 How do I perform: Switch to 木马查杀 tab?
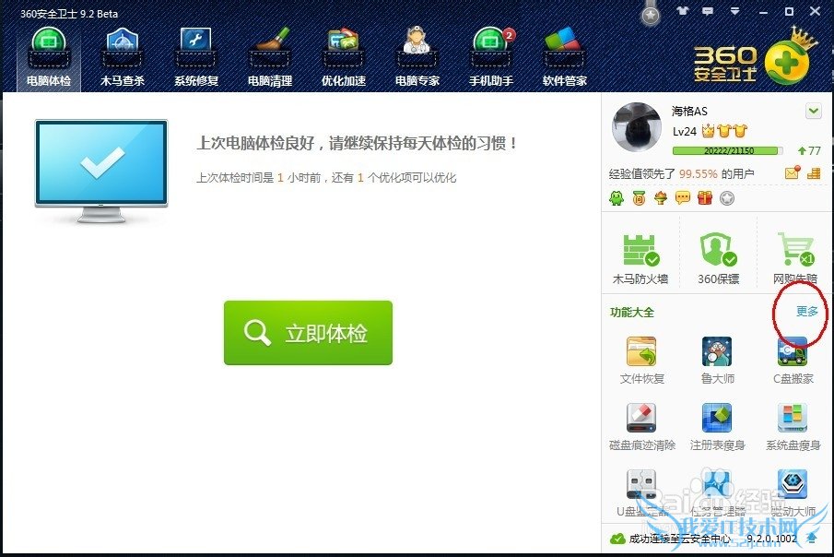tap(123, 58)
